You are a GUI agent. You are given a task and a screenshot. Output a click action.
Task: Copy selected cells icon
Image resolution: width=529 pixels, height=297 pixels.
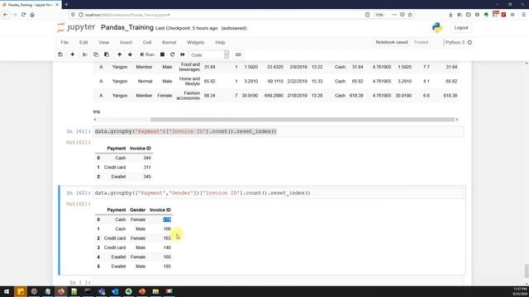(96, 54)
